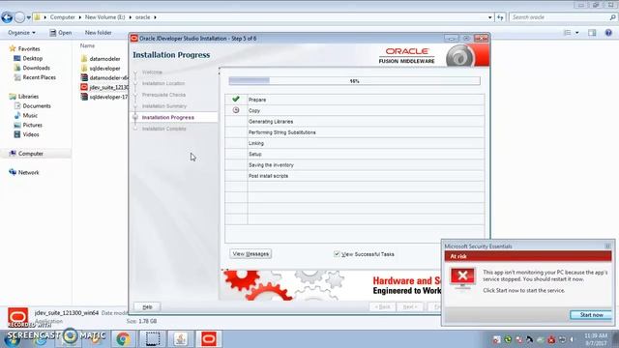Viewport: 619px width, 348px height.
Task: Click the Installation Location step
Action: [163, 83]
